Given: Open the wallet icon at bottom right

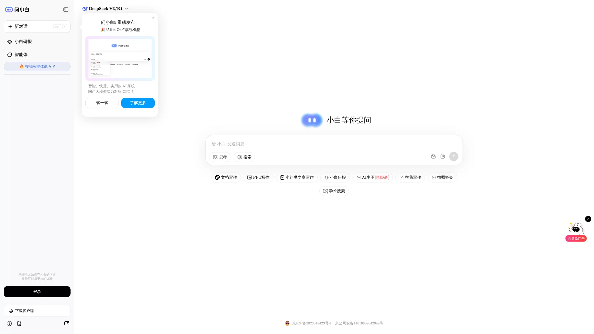Looking at the screenshot, I should coord(67,323).
